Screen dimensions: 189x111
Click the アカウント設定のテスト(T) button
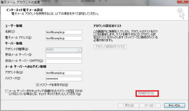pos(110,47)
